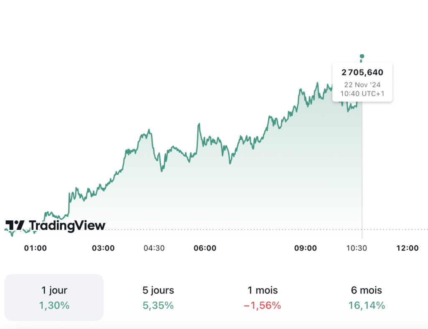Show the 6 mois chart range

coord(367,297)
